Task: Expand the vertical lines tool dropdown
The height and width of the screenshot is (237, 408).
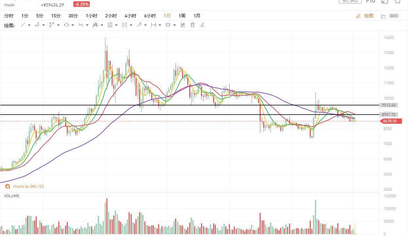Action: tap(131, 25)
